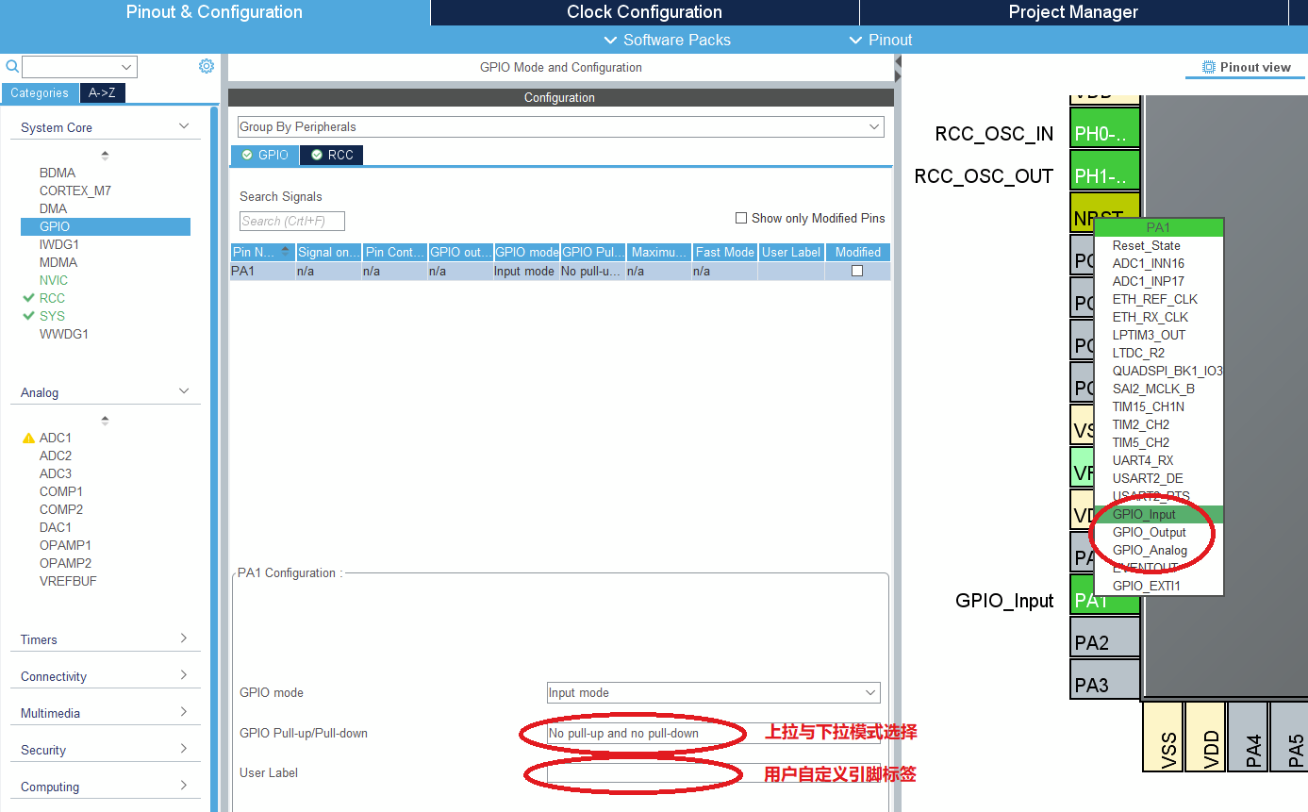Click the PA3 pin on chip

point(1105,679)
